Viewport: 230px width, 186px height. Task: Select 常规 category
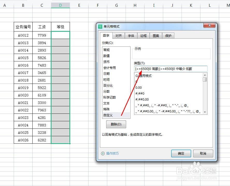tap(116, 50)
